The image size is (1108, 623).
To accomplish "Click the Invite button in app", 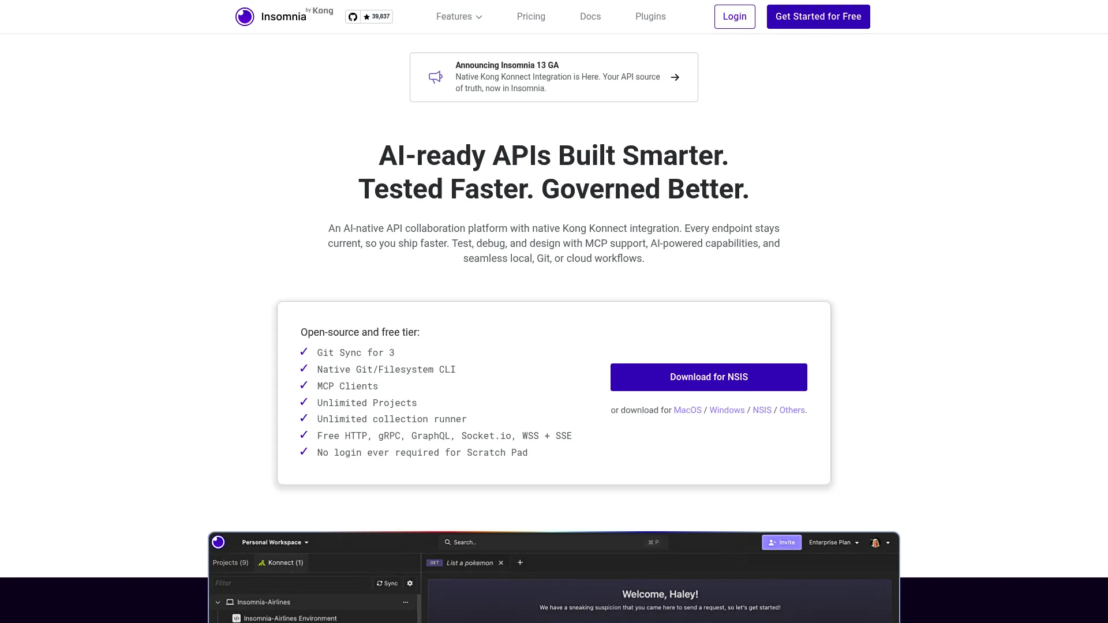I will tap(781, 542).
